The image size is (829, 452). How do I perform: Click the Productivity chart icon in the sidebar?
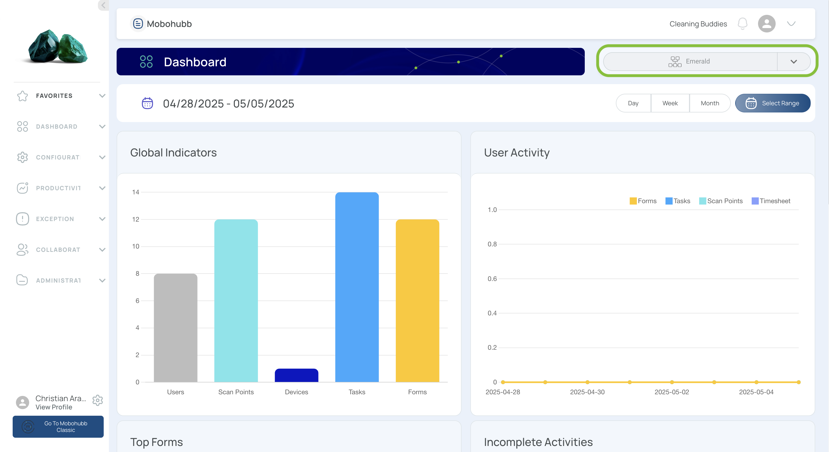click(x=23, y=188)
